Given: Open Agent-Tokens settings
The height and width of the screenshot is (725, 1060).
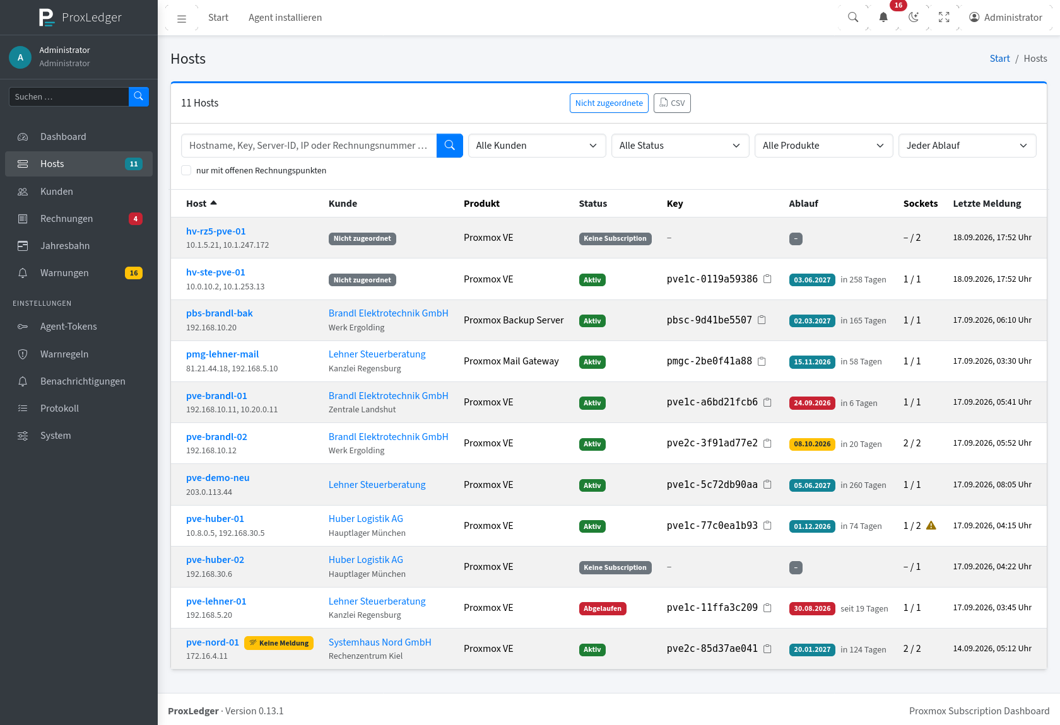Looking at the screenshot, I should pos(79,327).
